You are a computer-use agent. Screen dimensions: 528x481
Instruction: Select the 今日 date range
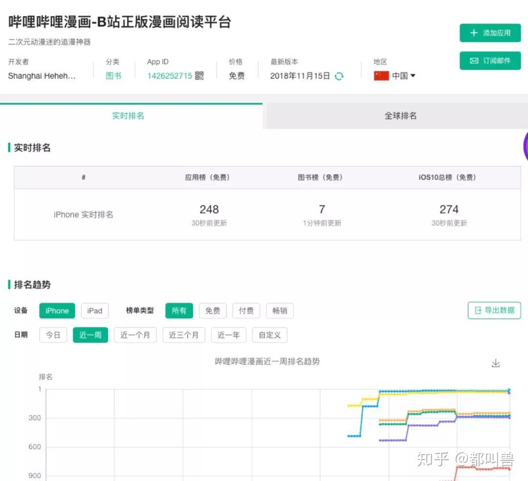tap(53, 335)
